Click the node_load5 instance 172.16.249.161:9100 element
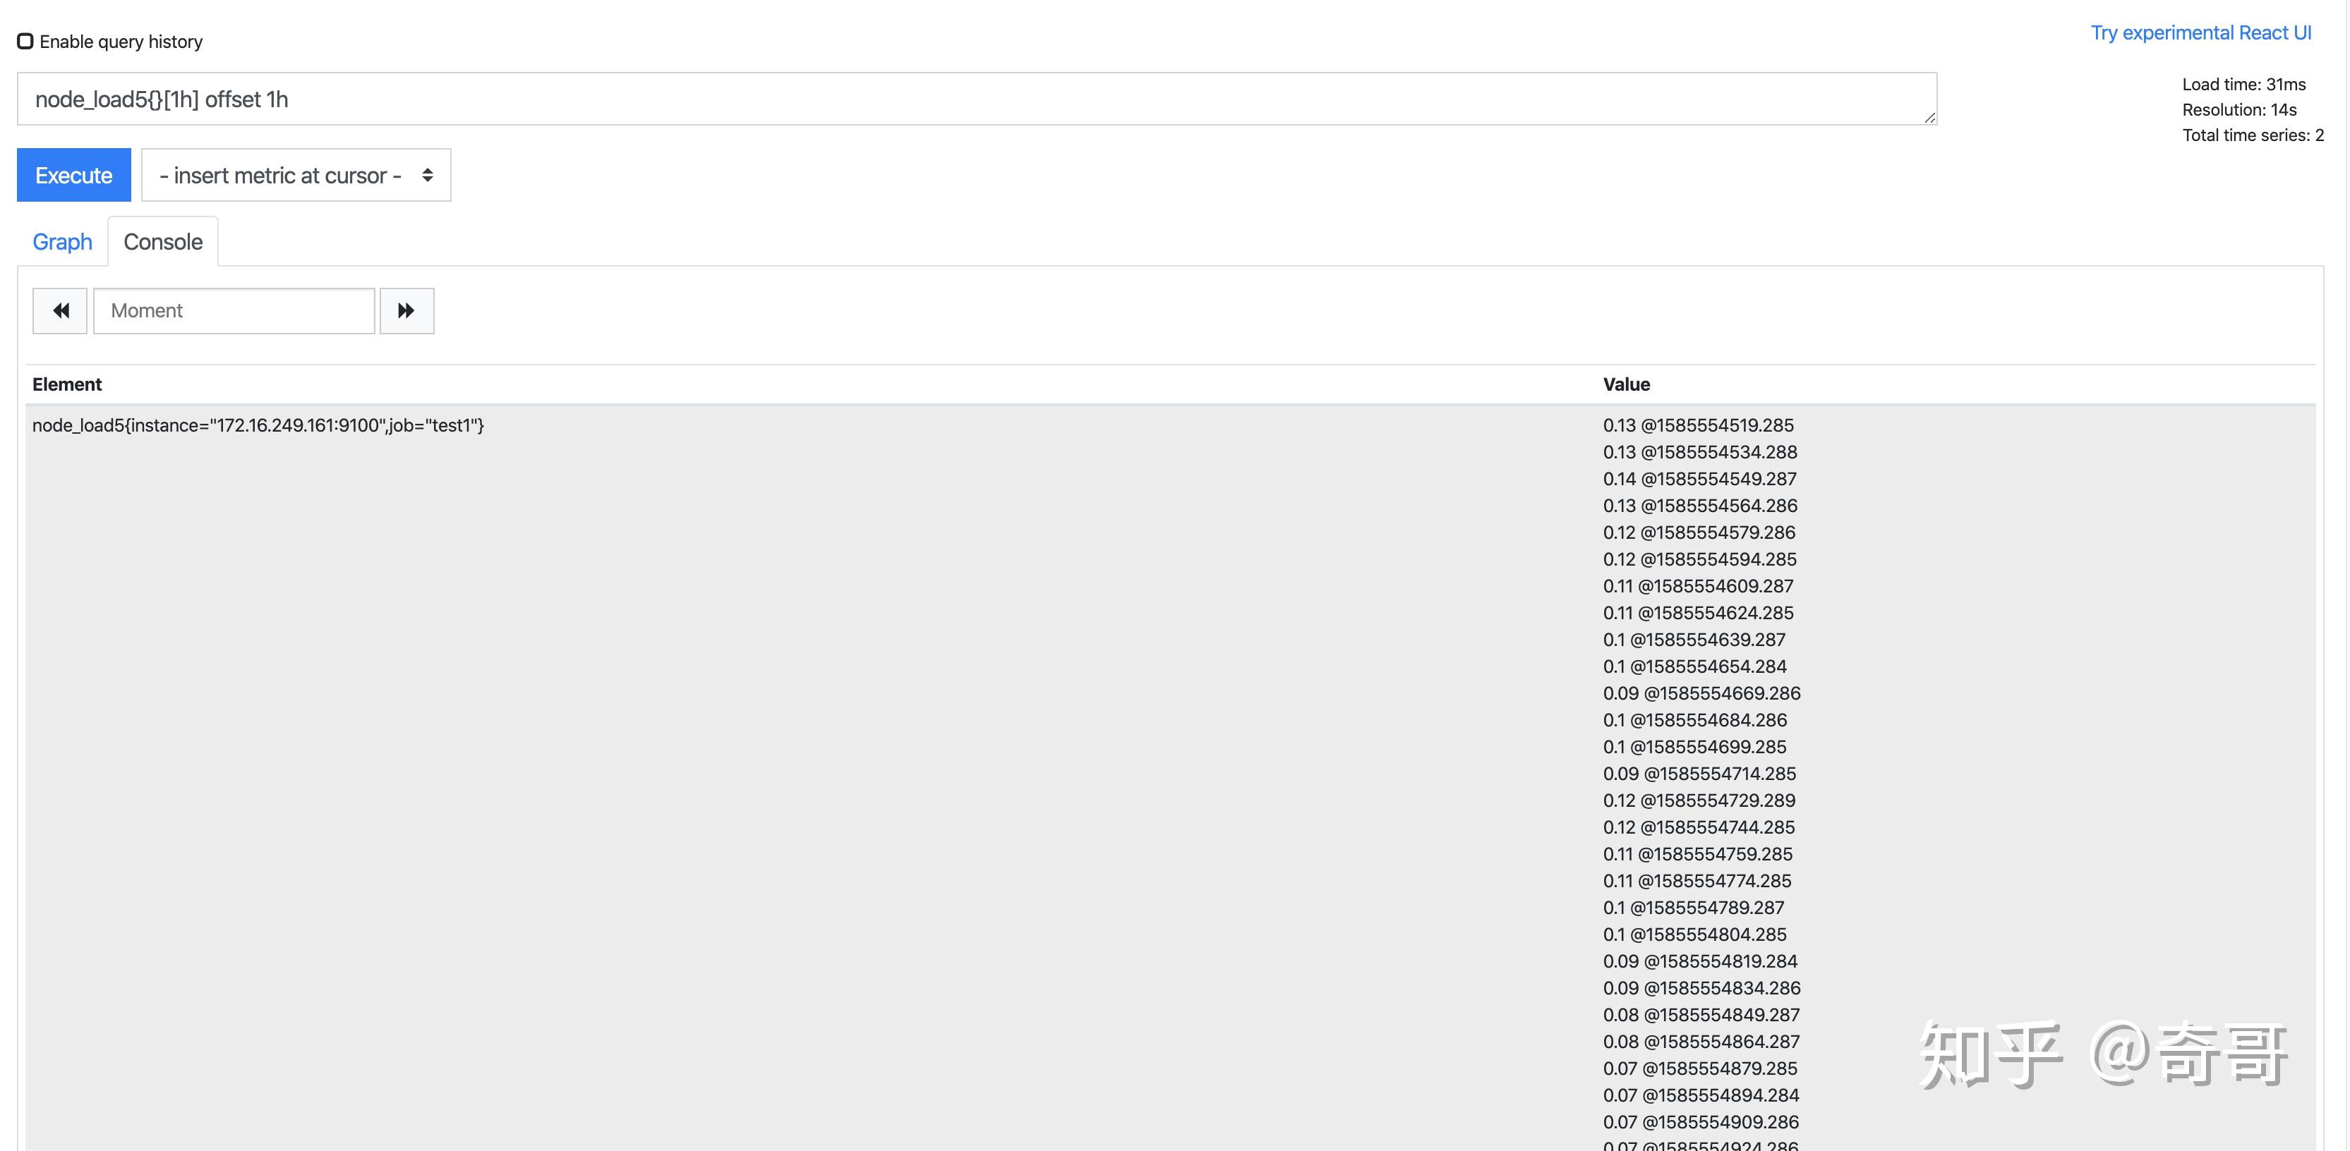 tap(258, 425)
